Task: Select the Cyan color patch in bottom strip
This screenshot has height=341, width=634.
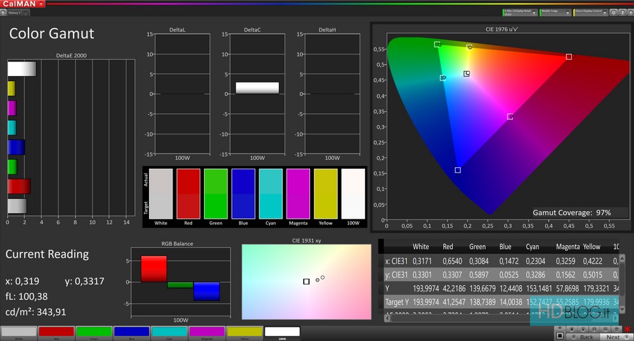Action: tap(169, 331)
